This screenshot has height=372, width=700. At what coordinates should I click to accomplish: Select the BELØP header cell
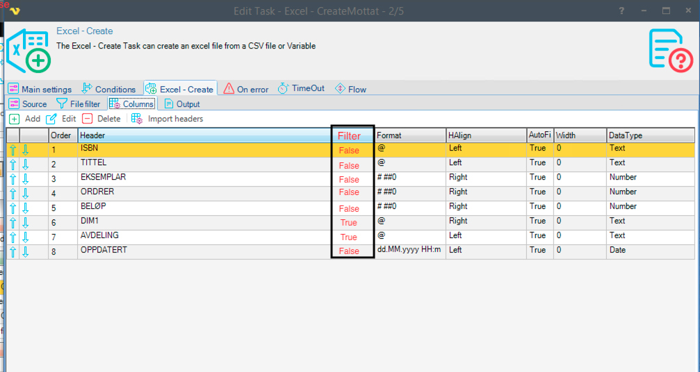click(x=202, y=207)
